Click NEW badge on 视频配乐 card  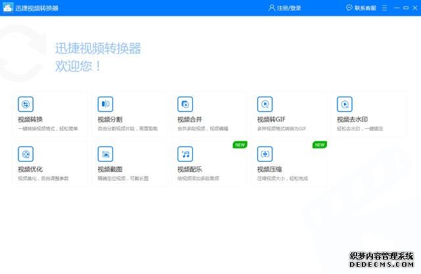pos(240,145)
